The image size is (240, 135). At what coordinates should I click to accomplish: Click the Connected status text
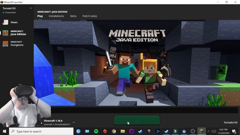pos(10,12)
